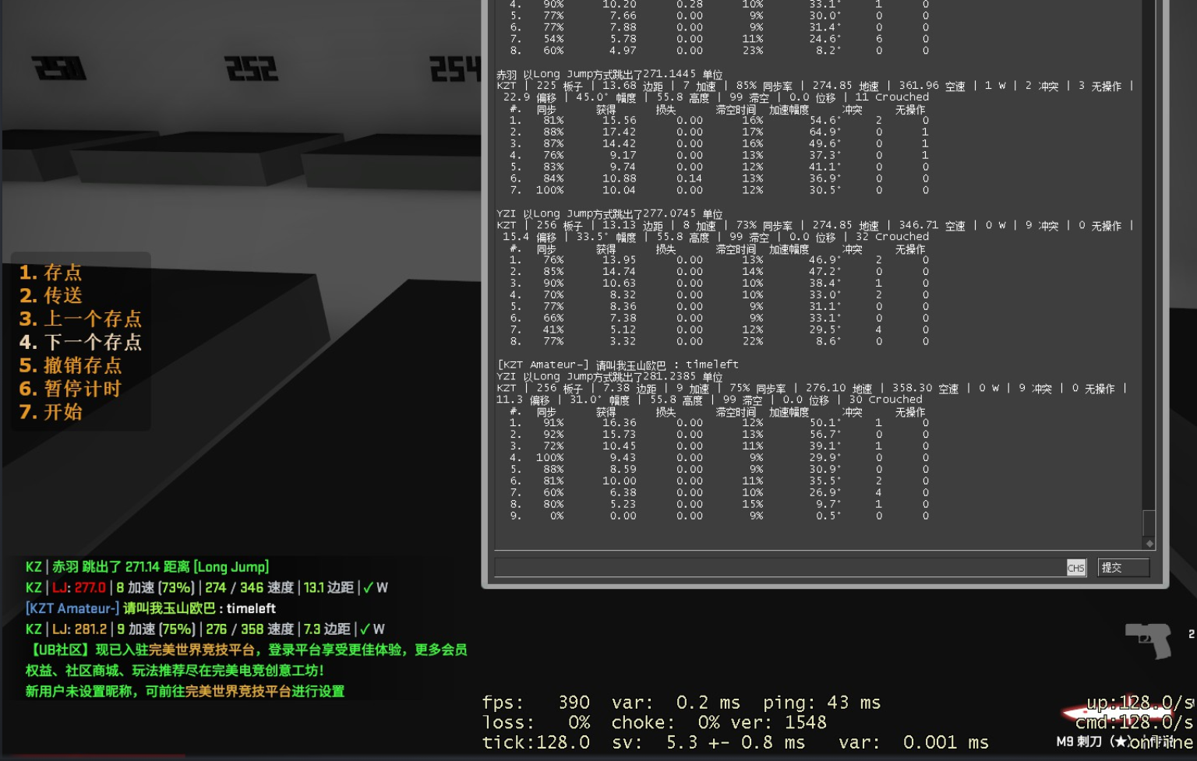Click console line YZI 跳出了277.0745 单位

pos(609,213)
